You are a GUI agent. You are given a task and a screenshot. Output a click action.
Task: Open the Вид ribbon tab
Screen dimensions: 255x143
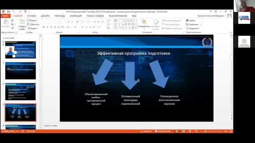pos(134,16)
